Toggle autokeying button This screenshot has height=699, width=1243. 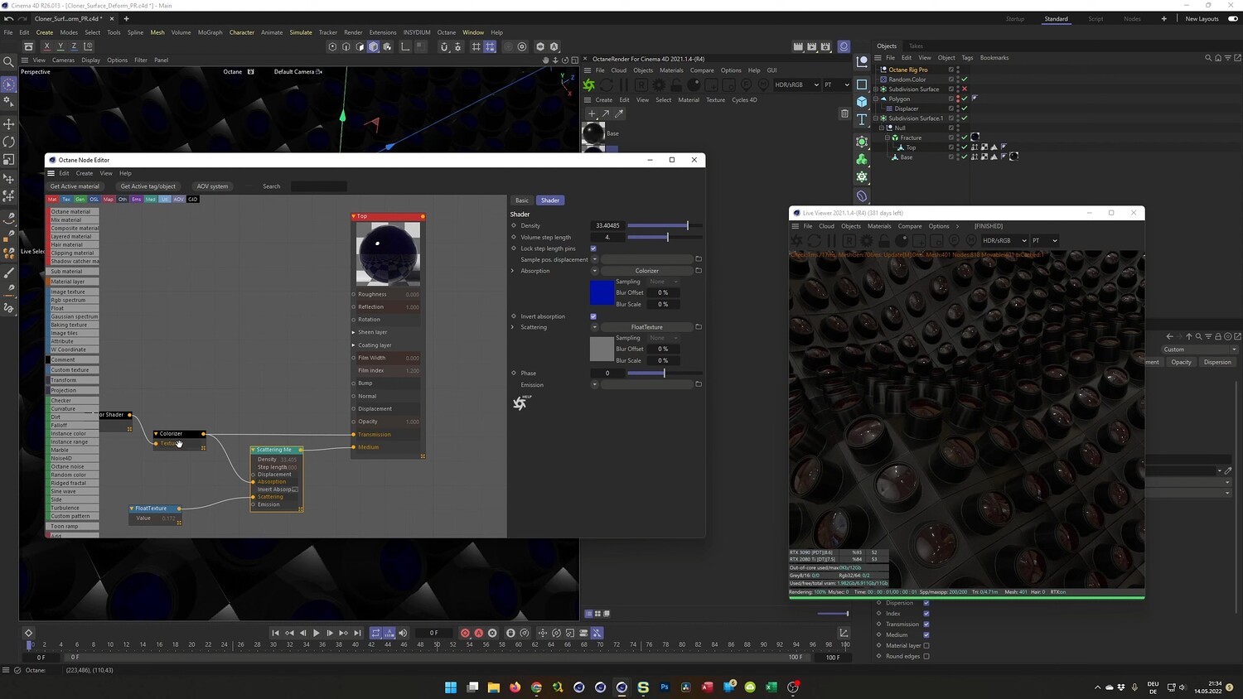tap(478, 633)
